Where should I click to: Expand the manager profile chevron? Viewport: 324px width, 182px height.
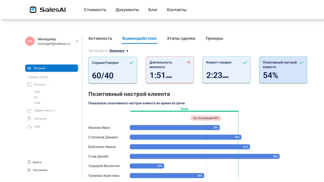pyautogui.click(x=77, y=41)
